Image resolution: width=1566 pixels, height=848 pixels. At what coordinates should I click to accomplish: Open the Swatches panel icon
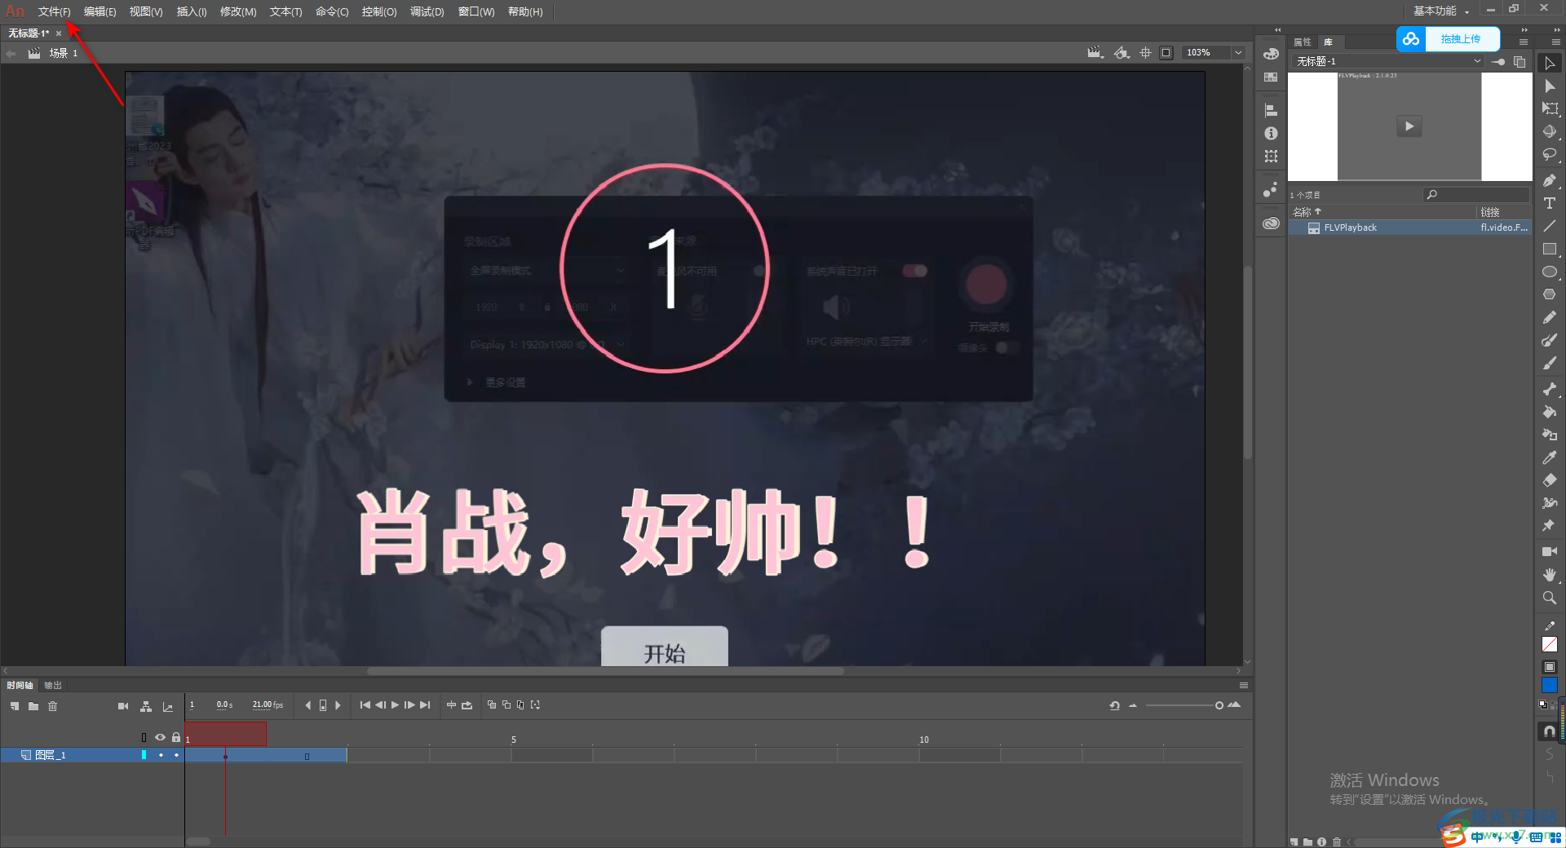click(x=1271, y=77)
